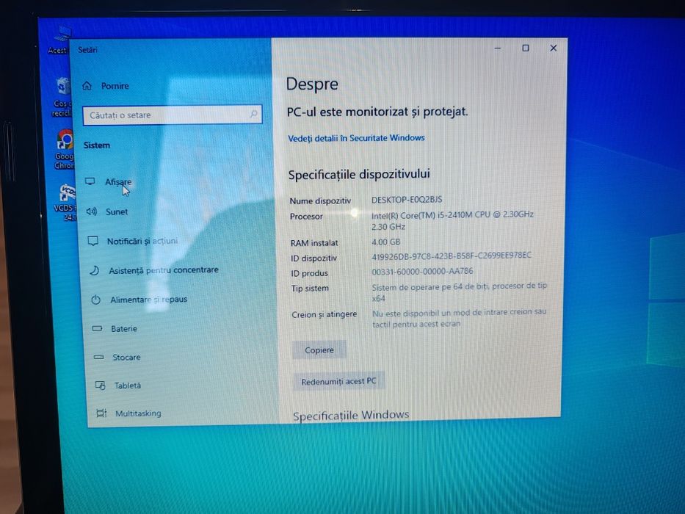Click the Sunet speaker icon

[x=91, y=211]
